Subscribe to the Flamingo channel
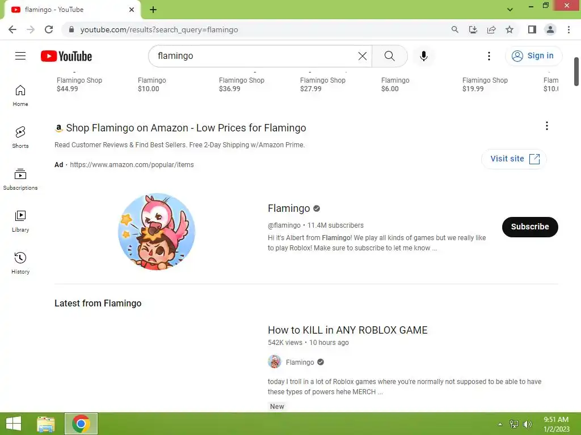Screen dimensions: 581x435 pos(529,227)
